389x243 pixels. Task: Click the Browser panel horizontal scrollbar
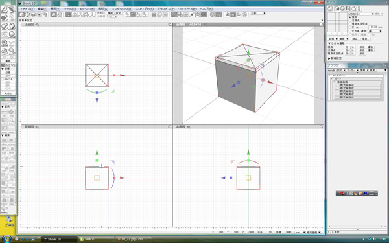[x=357, y=227]
